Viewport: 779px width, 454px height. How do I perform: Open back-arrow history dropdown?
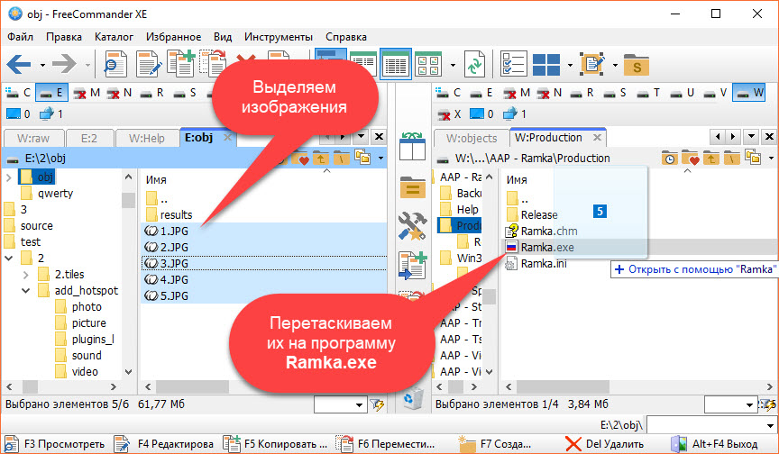coord(42,65)
